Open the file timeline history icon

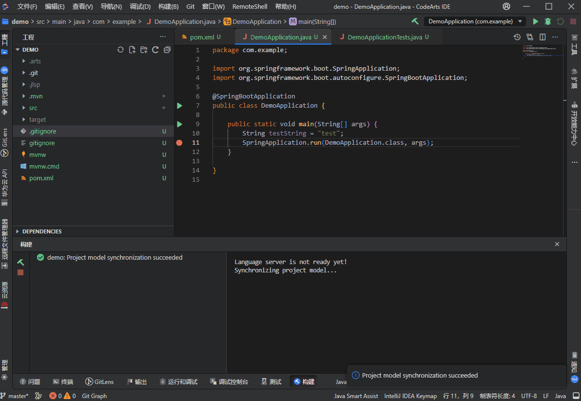(517, 37)
